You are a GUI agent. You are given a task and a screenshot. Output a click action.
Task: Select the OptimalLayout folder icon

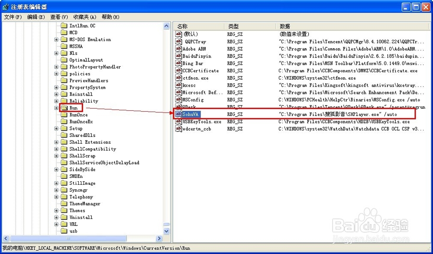click(x=64, y=60)
